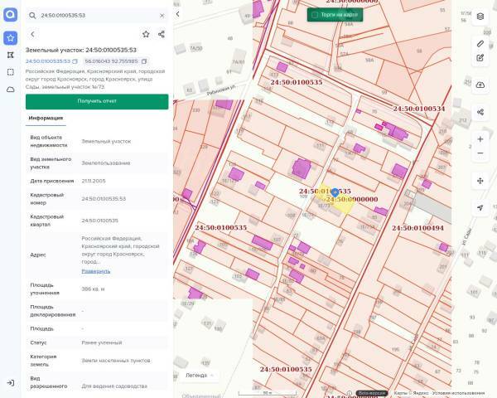Expand the 'Легенда' map legend

pyautogui.click(x=199, y=375)
